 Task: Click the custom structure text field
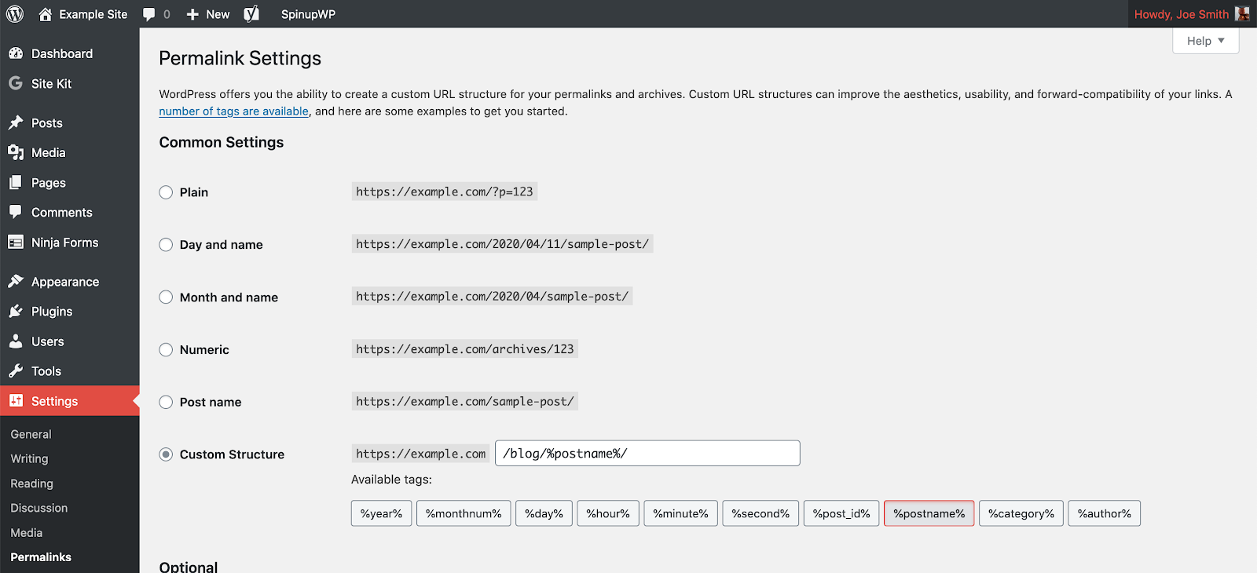click(647, 454)
